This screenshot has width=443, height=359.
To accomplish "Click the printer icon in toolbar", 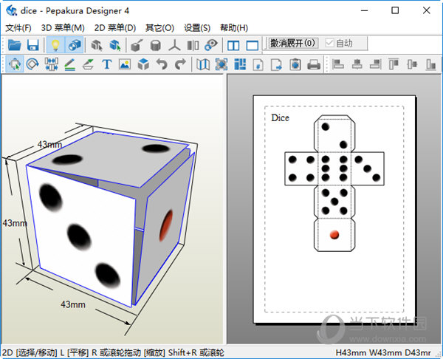I will (x=314, y=65).
